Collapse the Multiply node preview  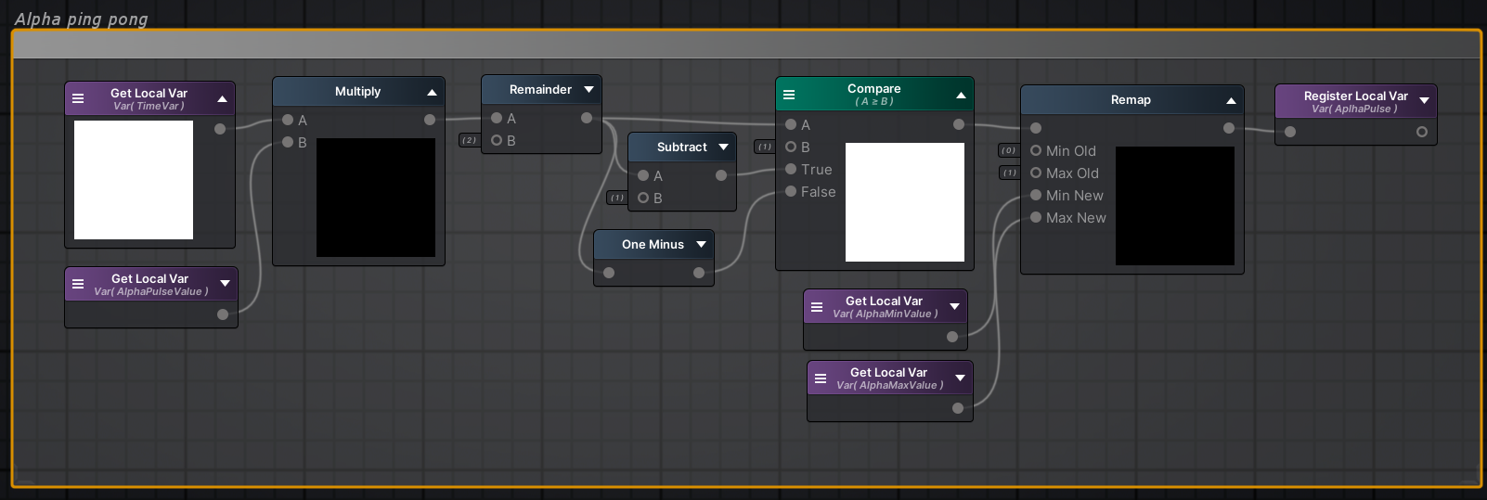pos(432,92)
